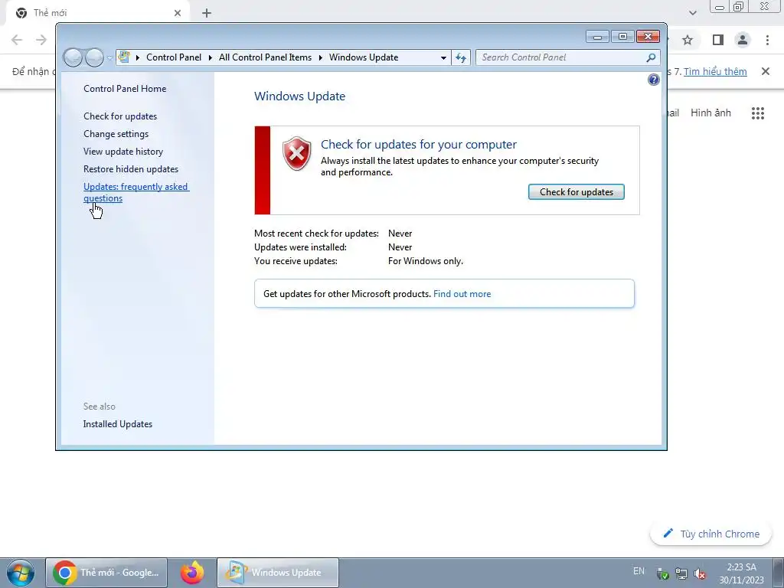
Task: Open a new Chrome tab with plus
Action: click(207, 13)
